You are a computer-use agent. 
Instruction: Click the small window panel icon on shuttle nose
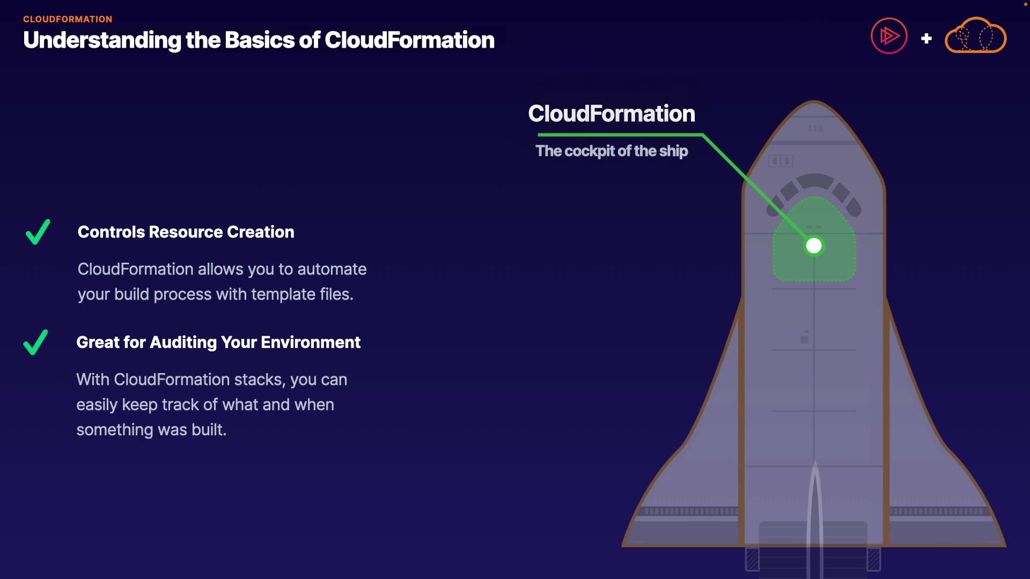781,161
